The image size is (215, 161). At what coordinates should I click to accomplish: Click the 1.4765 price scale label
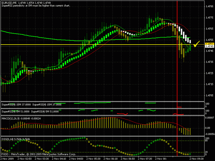pyautogui.click(x=210, y=28)
